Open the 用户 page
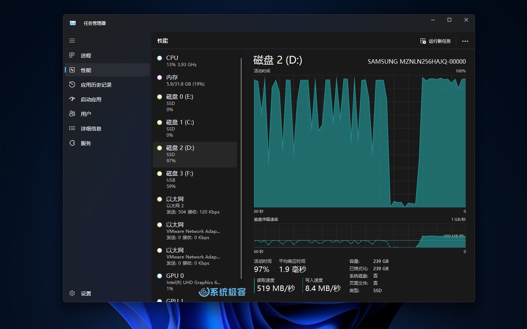Viewport: 527px width, 329px height. [x=107, y=114]
